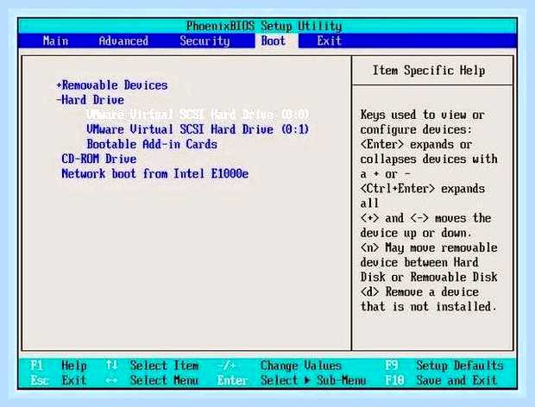Click the up/down arrows icon in footer
535x407 pixels.
coord(111,366)
